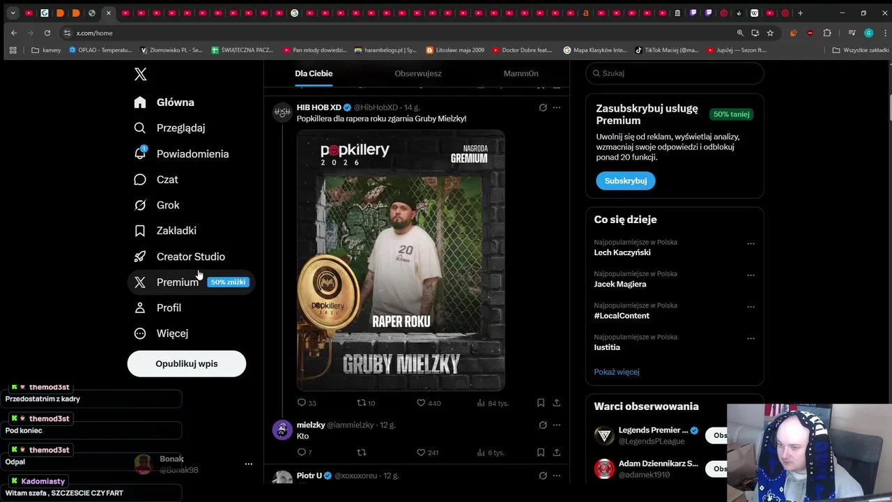
Task: Open Grok icon on HIB HOB XD post
Action: click(543, 107)
